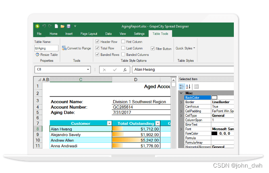Click the CanFocus property row

point(209,106)
